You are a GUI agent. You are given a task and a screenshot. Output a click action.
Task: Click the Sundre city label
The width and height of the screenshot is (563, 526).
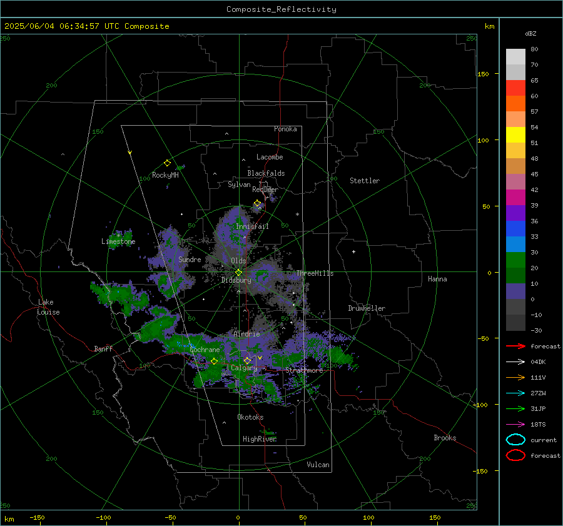click(x=190, y=260)
